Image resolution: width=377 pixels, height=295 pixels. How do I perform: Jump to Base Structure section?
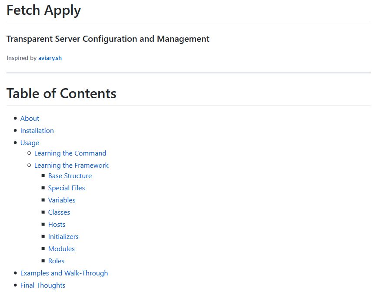tap(70, 176)
